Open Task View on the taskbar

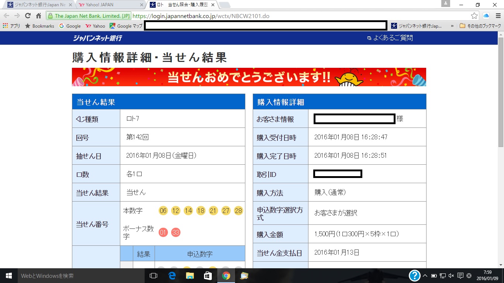[153, 276]
